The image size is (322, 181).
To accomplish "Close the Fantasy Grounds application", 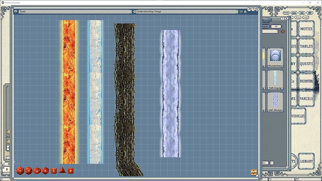I will pyautogui.click(x=318, y=3).
